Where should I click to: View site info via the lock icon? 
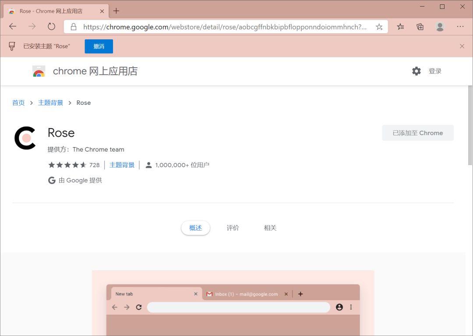tap(73, 27)
